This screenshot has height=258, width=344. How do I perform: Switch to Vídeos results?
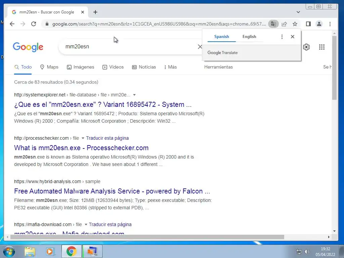(x=113, y=67)
